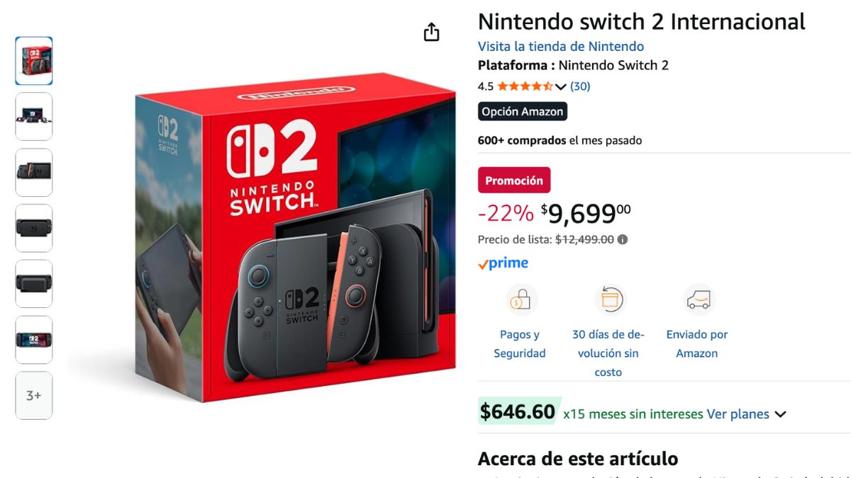Click the Pagos y Seguridad lock icon
This screenshot has height=478, width=851.
[x=520, y=300]
